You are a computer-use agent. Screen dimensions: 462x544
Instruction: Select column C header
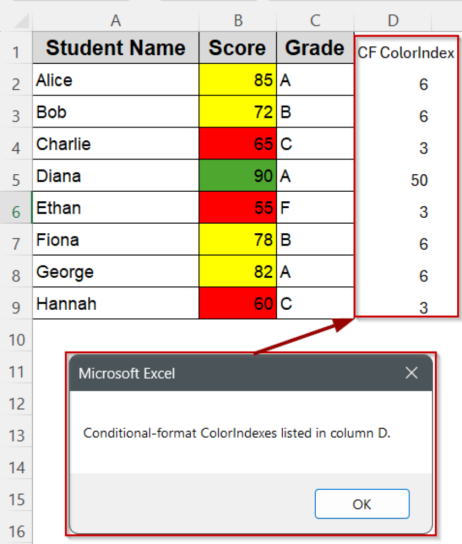(x=315, y=20)
